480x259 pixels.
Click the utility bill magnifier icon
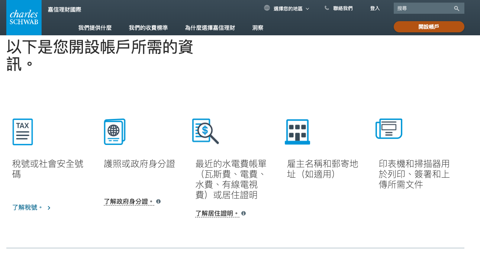point(206,131)
